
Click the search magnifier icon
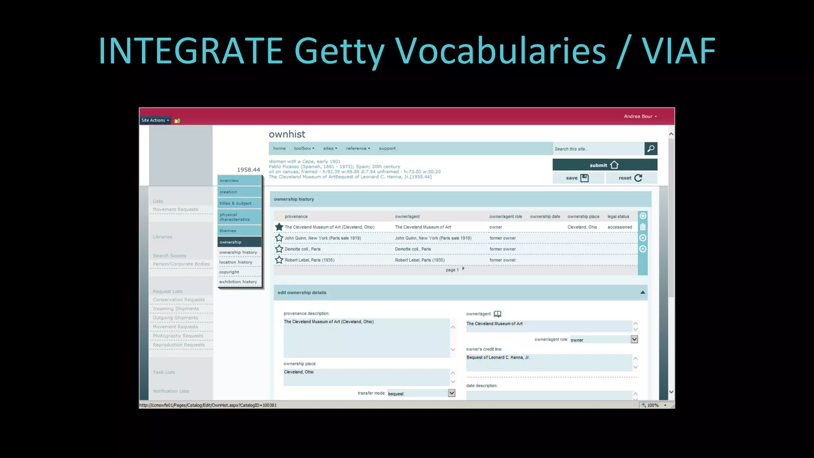[x=651, y=149]
